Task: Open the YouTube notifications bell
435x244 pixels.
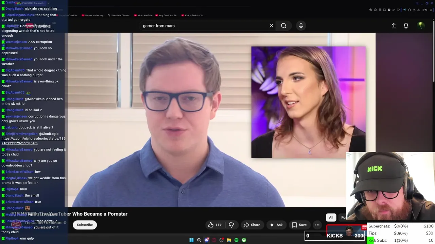Action: (406, 26)
